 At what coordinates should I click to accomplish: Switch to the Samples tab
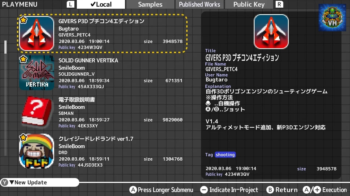pyautogui.click(x=150, y=4)
